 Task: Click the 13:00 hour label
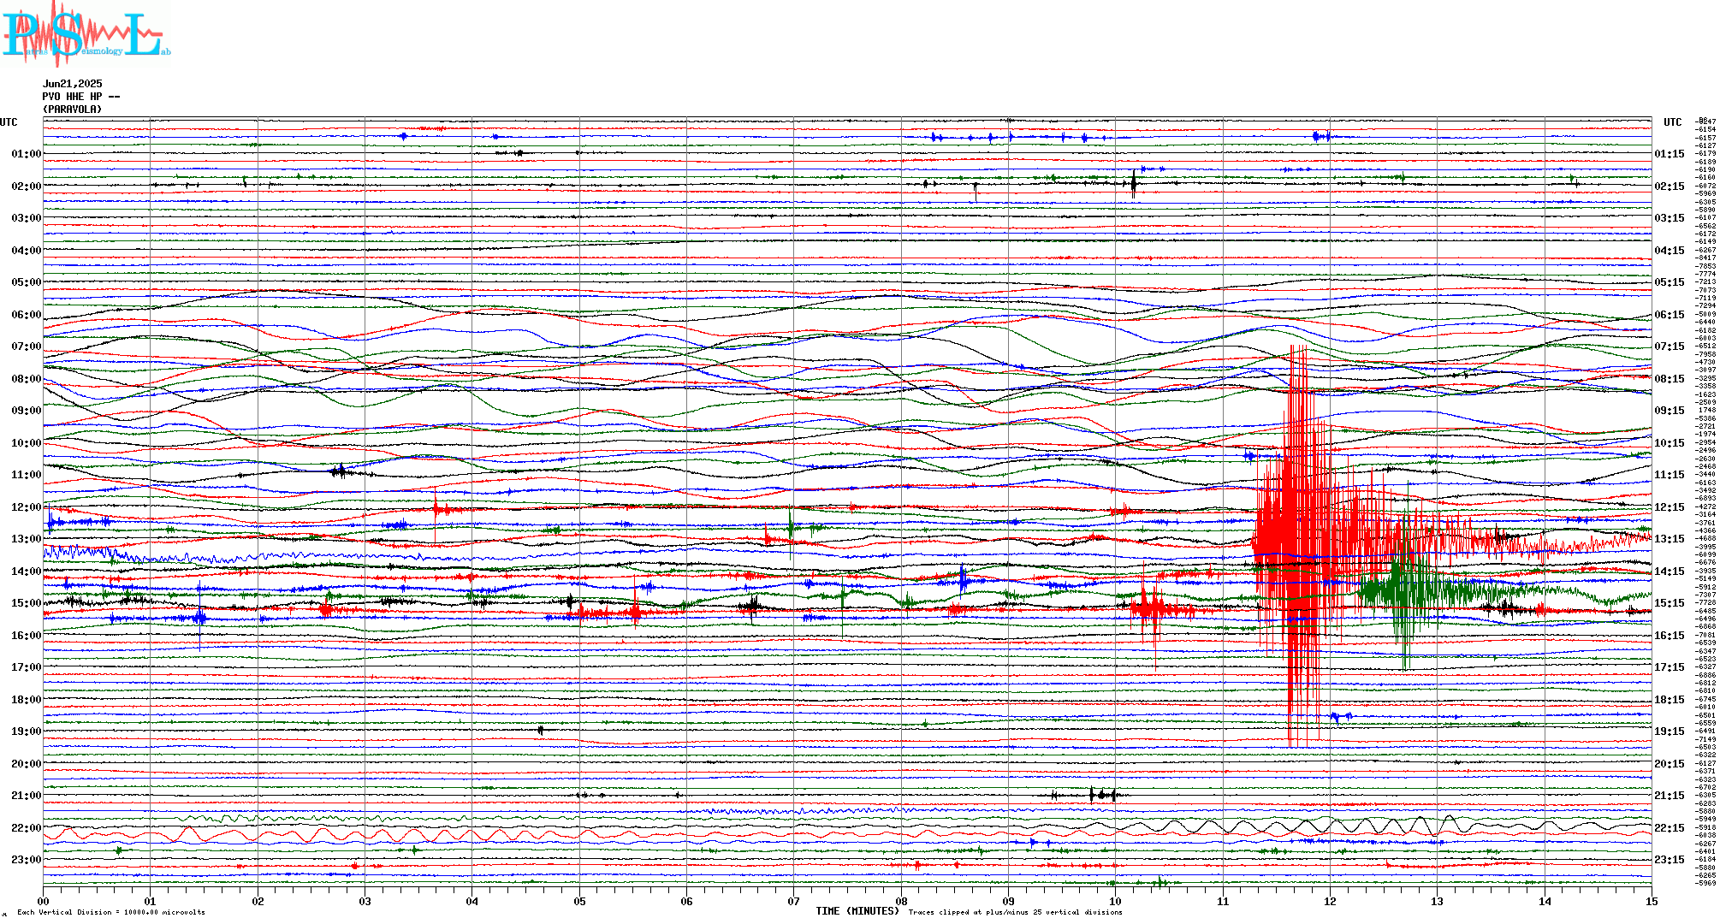[x=27, y=539]
